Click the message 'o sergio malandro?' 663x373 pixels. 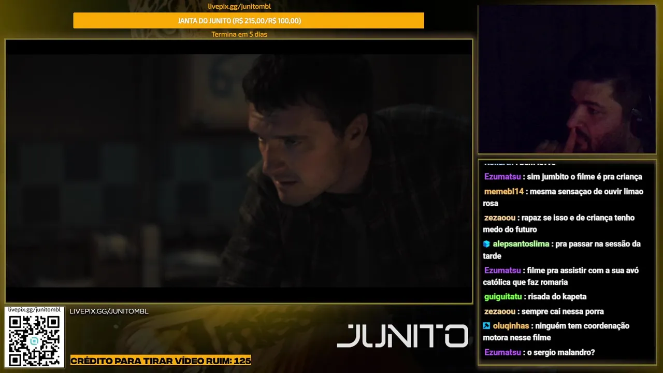pos(561,352)
